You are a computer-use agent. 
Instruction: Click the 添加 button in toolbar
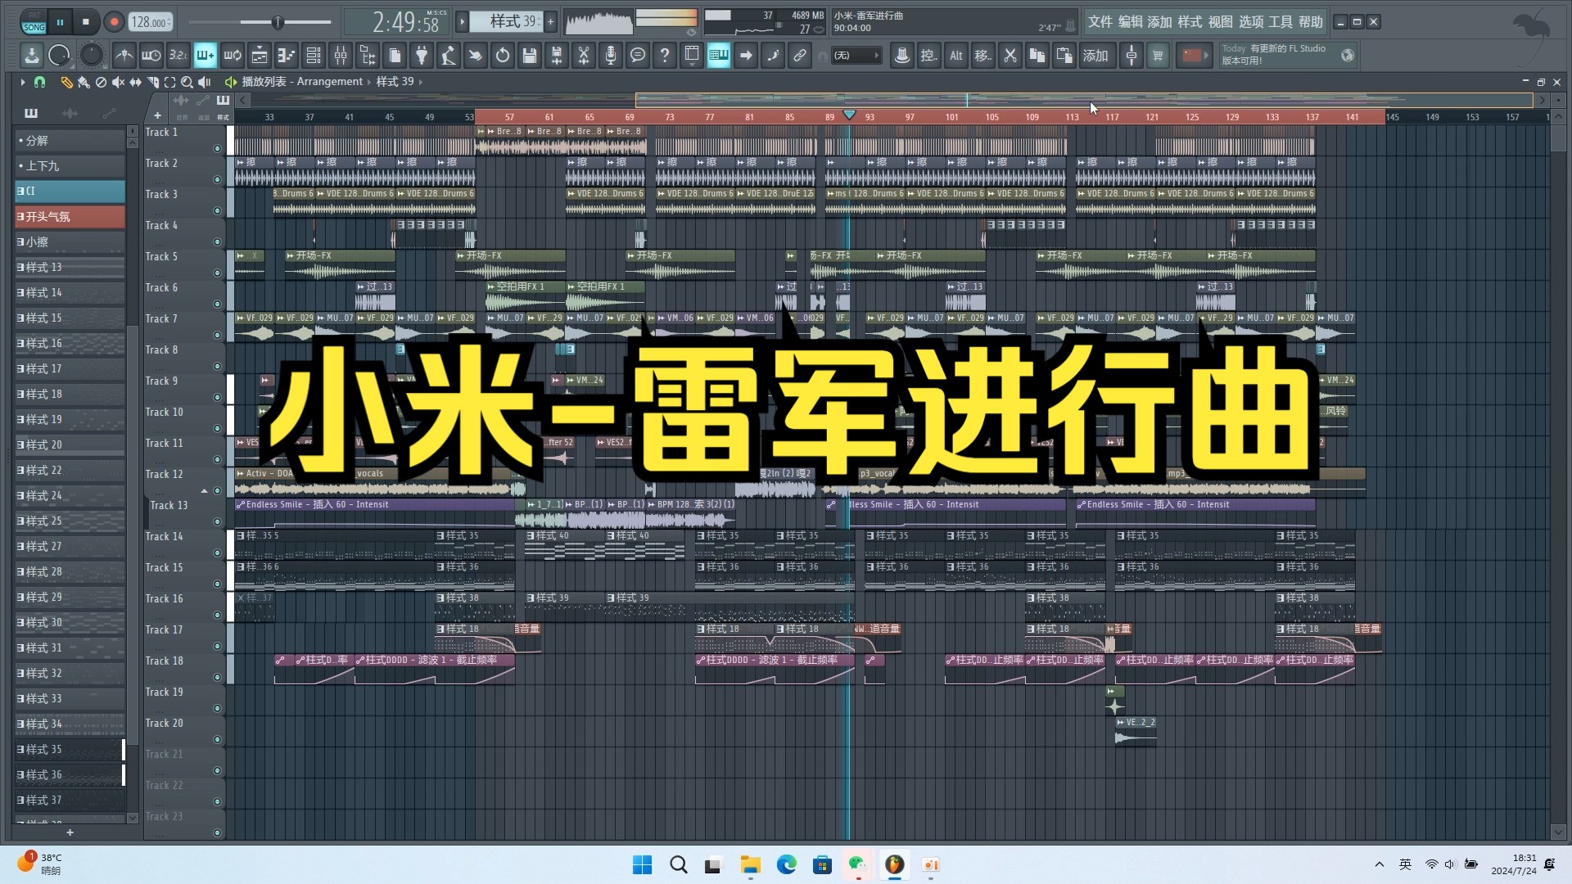point(1094,55)
